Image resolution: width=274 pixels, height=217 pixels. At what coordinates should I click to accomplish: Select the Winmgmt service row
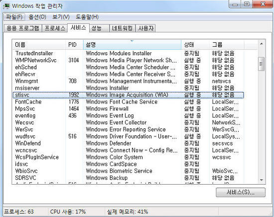tap(128, 81)
